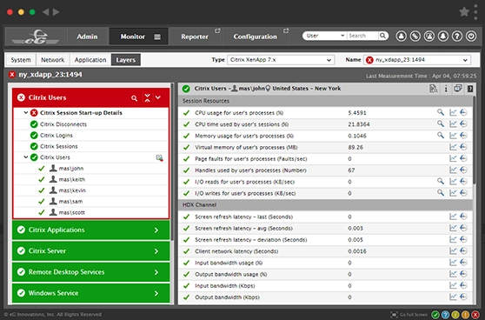Click the power logout icon in header
Viewport: 485px width, 320px height.
pos(471,37)
